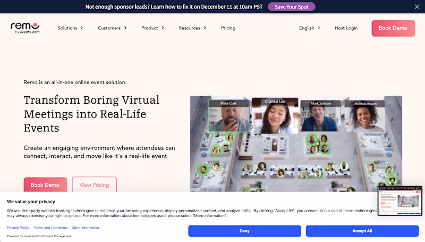Click the headline 'Transform Boring Virtual Meetings'
Image resolution: width=425 pixels, height=242 pixels.
(x=91, y=114)
